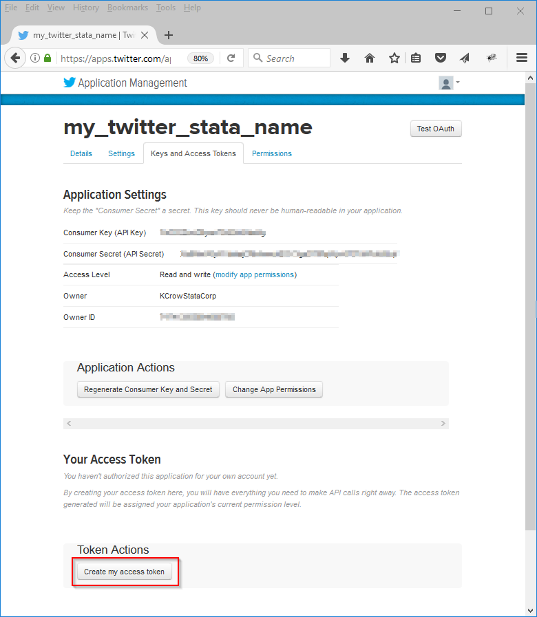Switch to the Permissions tab

tap(272, 153)
